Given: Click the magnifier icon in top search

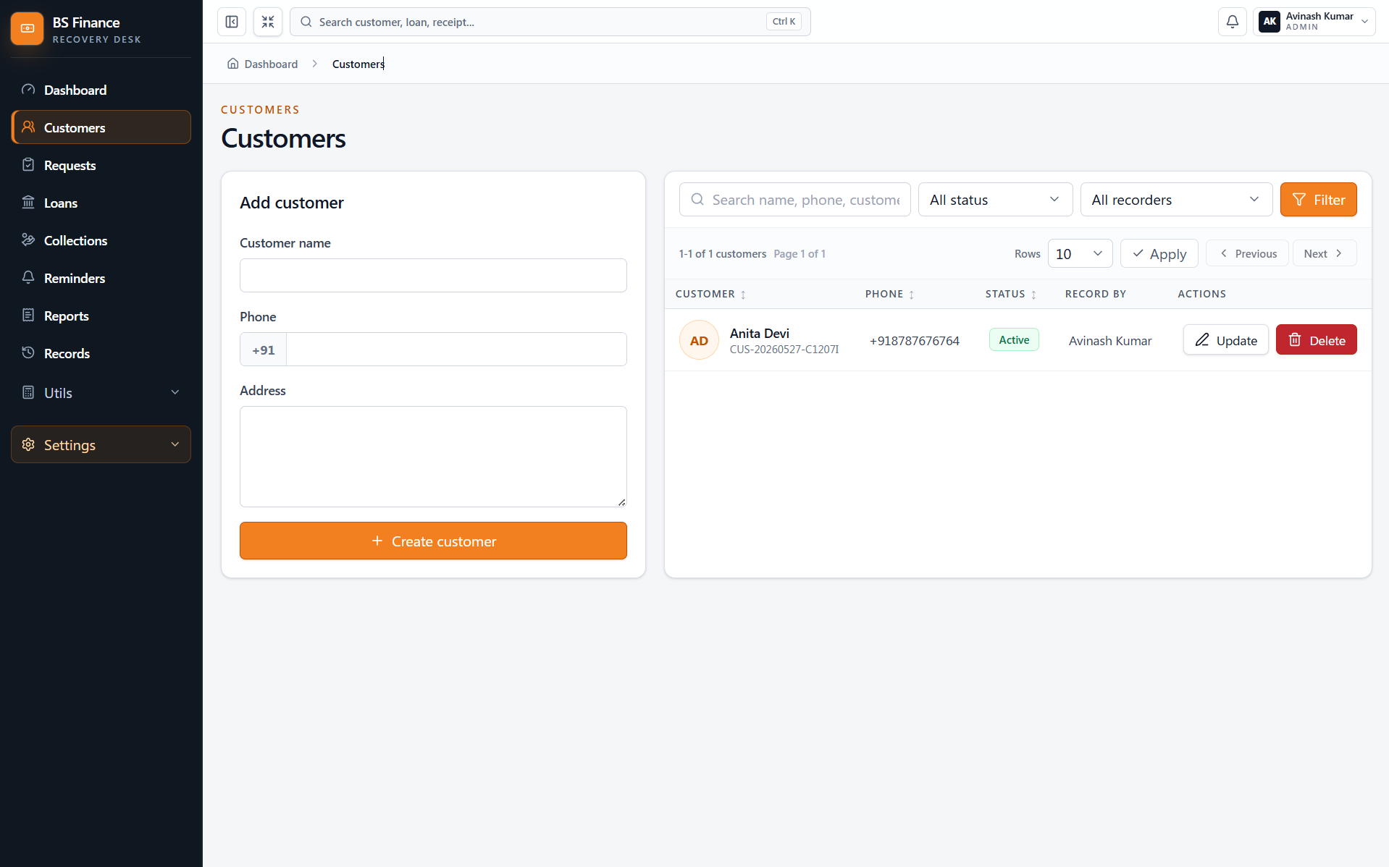Looking at the screenshot, I should [306, 22].
